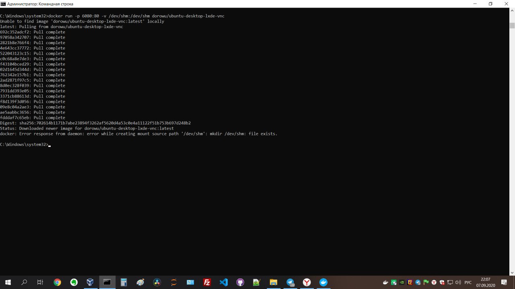Open the clock and calendar flyout
515x289 pixels.
486,282
